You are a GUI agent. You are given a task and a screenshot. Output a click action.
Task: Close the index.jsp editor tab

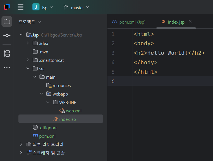point(190,21)
